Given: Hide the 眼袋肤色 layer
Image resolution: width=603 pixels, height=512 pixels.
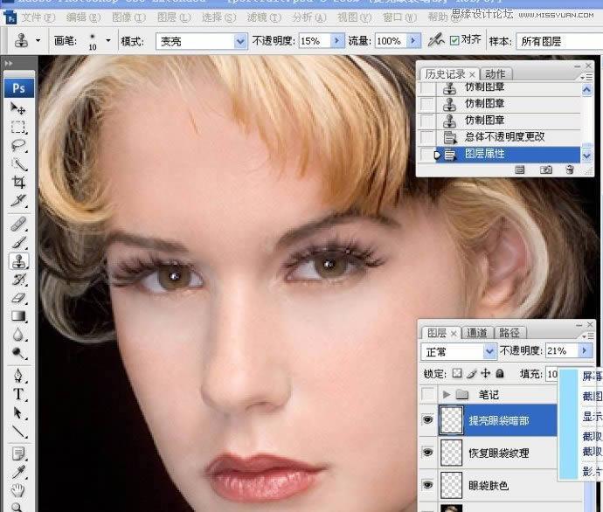Looking at the screenshot, I should pos(427,484).
